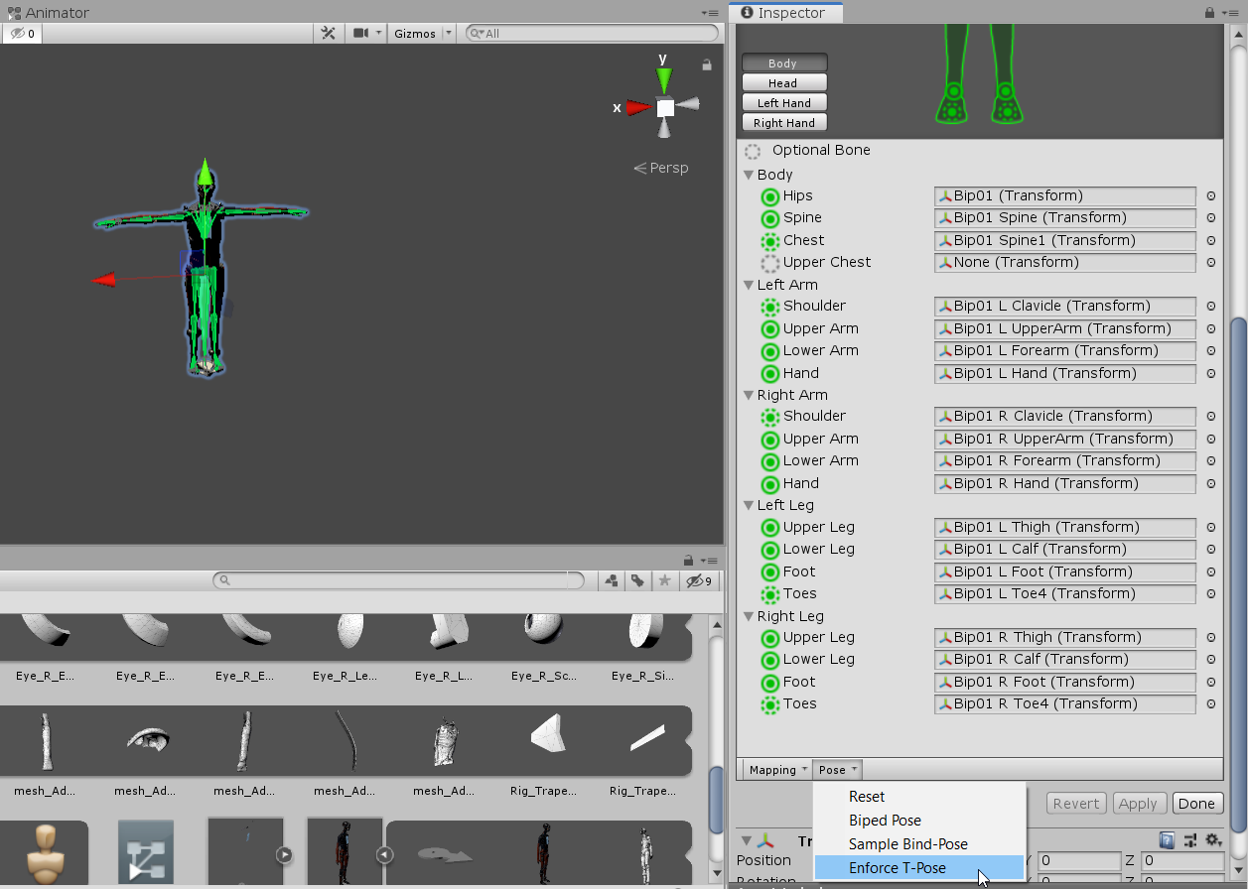The height and width of the screenshot is (889, 1248).
Task: Toggle hidden packages eye icon showing 9
Action: 699,580
